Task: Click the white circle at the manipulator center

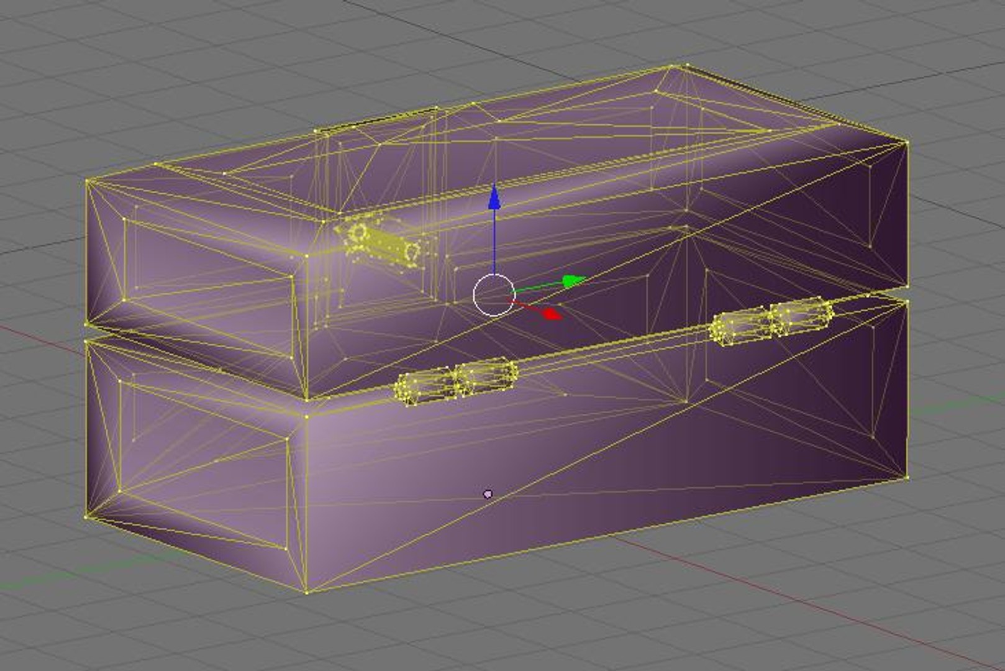Action: (x=494, y=294)
